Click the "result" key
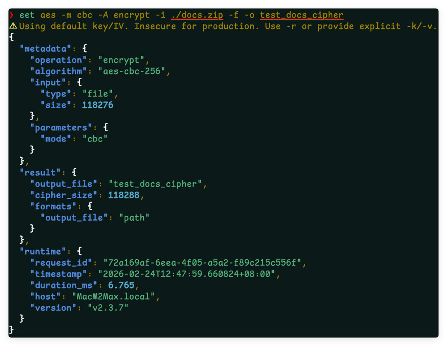Screen dimensions: 447x346 click(40, 173)
